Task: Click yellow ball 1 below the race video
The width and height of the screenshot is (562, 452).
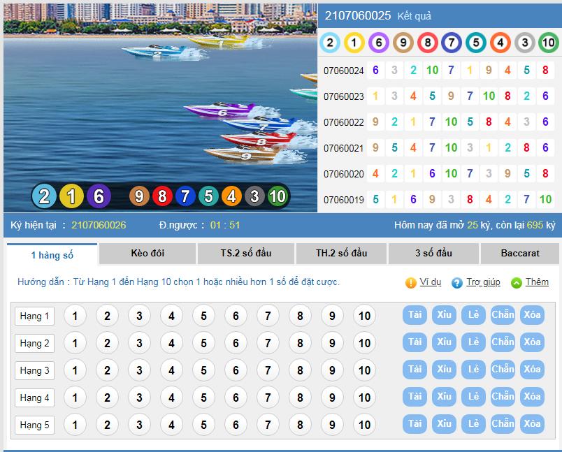Action: (71, 196)
